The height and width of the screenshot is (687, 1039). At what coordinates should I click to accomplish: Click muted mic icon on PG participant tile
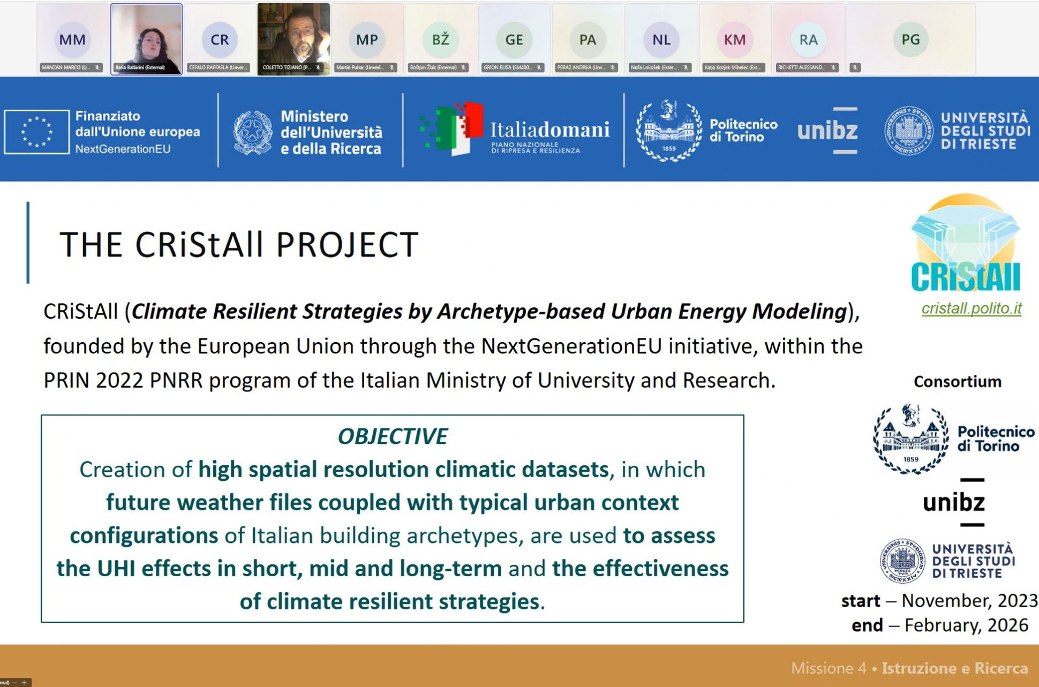855,67
